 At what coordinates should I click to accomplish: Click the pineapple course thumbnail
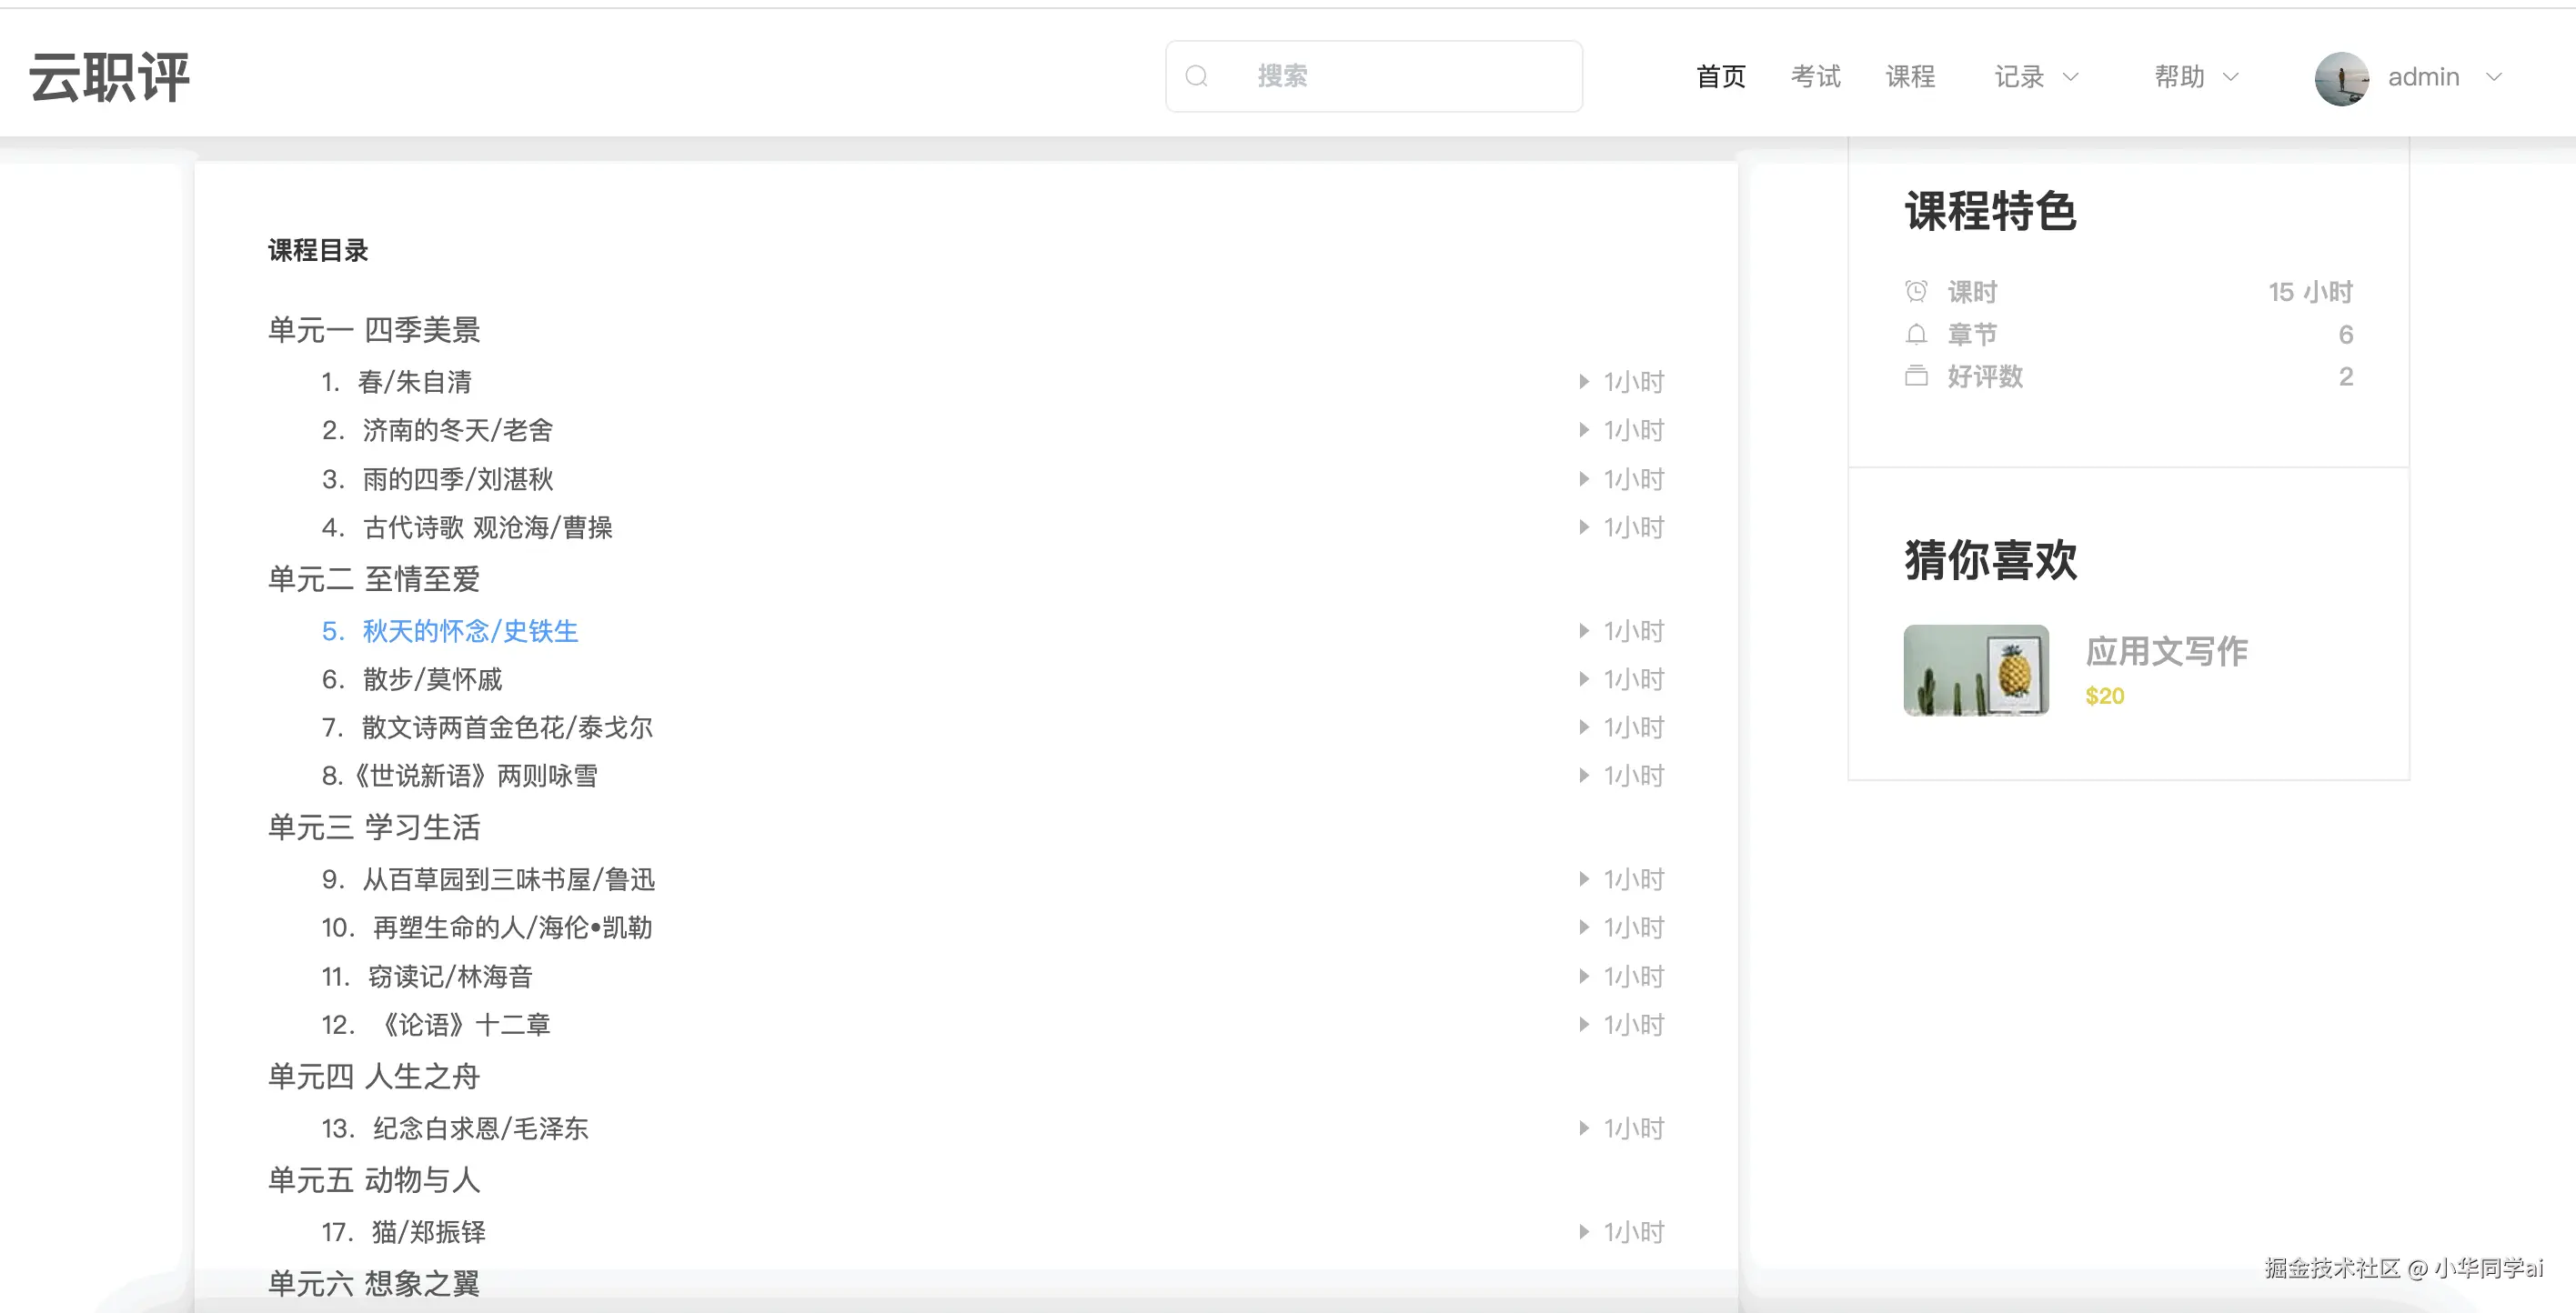click(x=1976, y=670)
